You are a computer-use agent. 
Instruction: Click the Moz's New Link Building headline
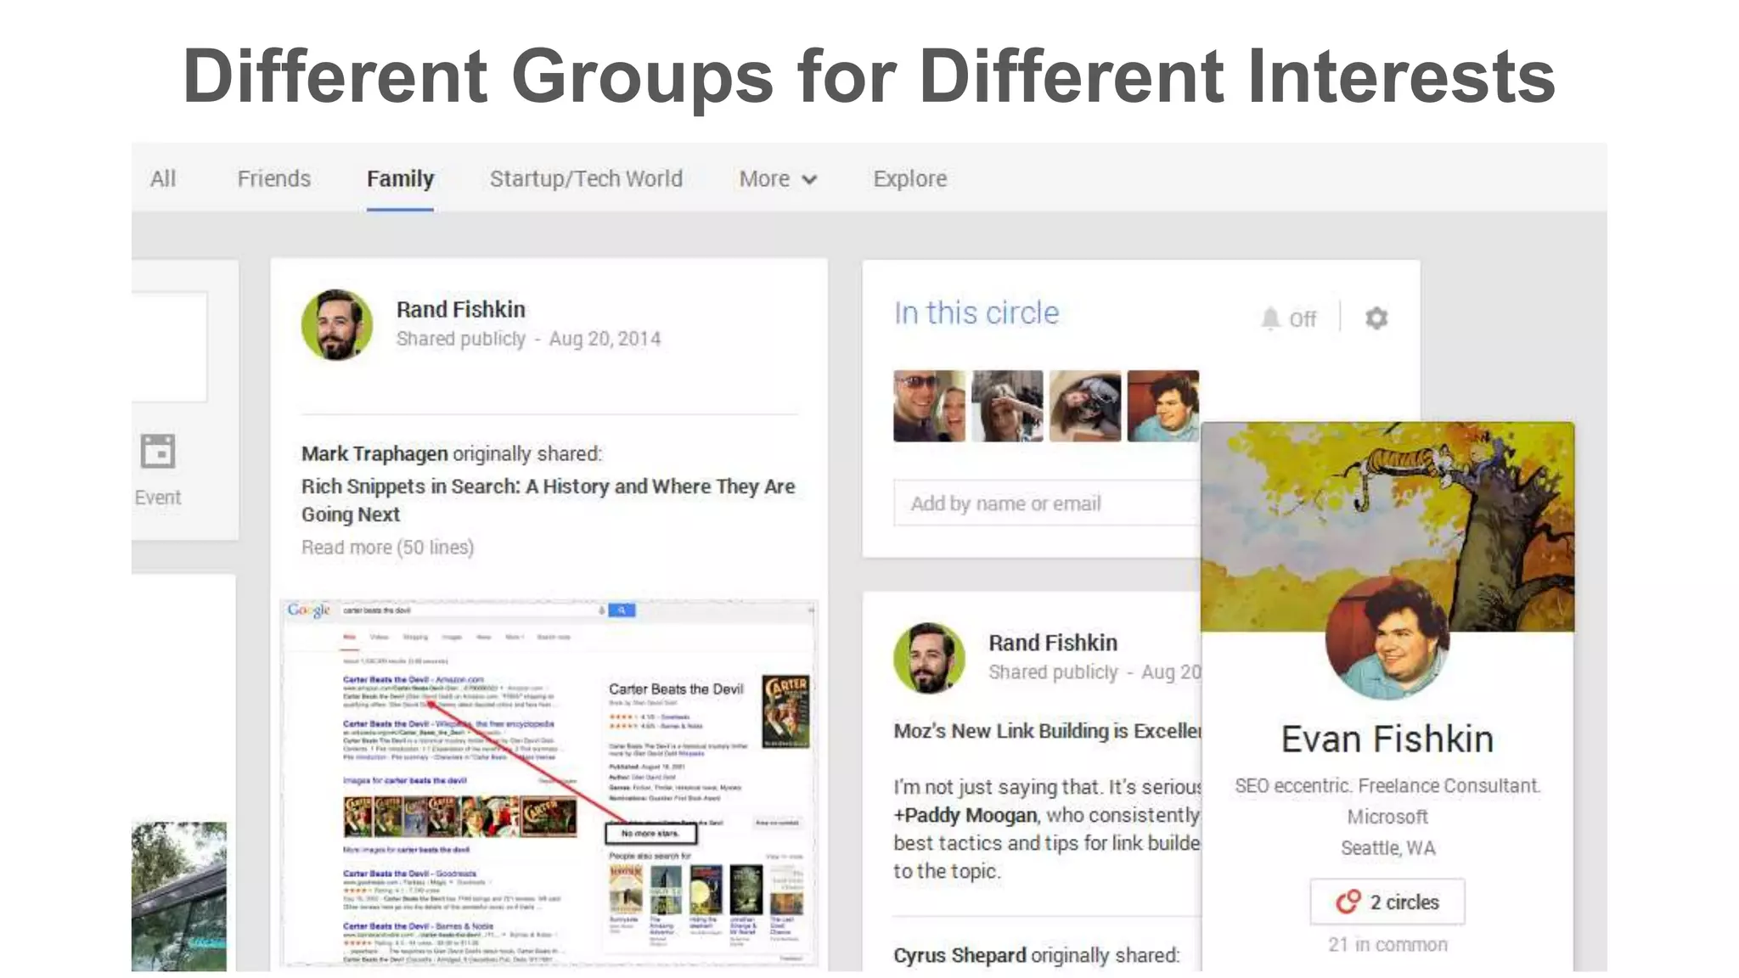(x=1047, y=731)
